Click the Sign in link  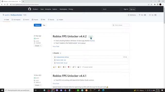126,9
